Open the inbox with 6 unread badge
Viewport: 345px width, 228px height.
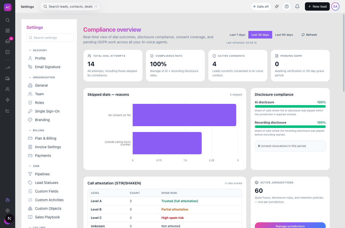[8, 41]
